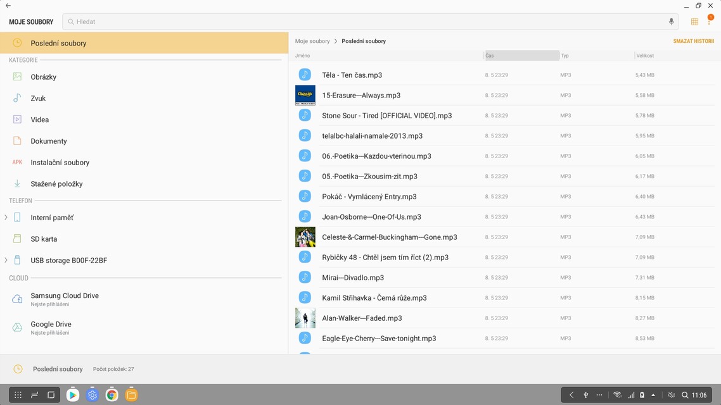721x405 pixels.
Task: Switch to grid view layout icon
Action: pyautogui.click(x=694, y=22)
